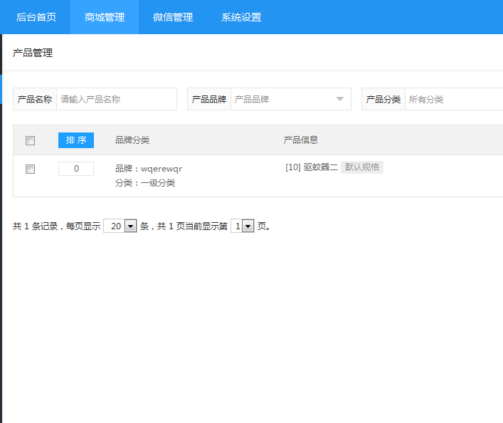Focus the 请输入产品名称 input field
This screenshot has height=423, width=503.
(x=116, y=100)
